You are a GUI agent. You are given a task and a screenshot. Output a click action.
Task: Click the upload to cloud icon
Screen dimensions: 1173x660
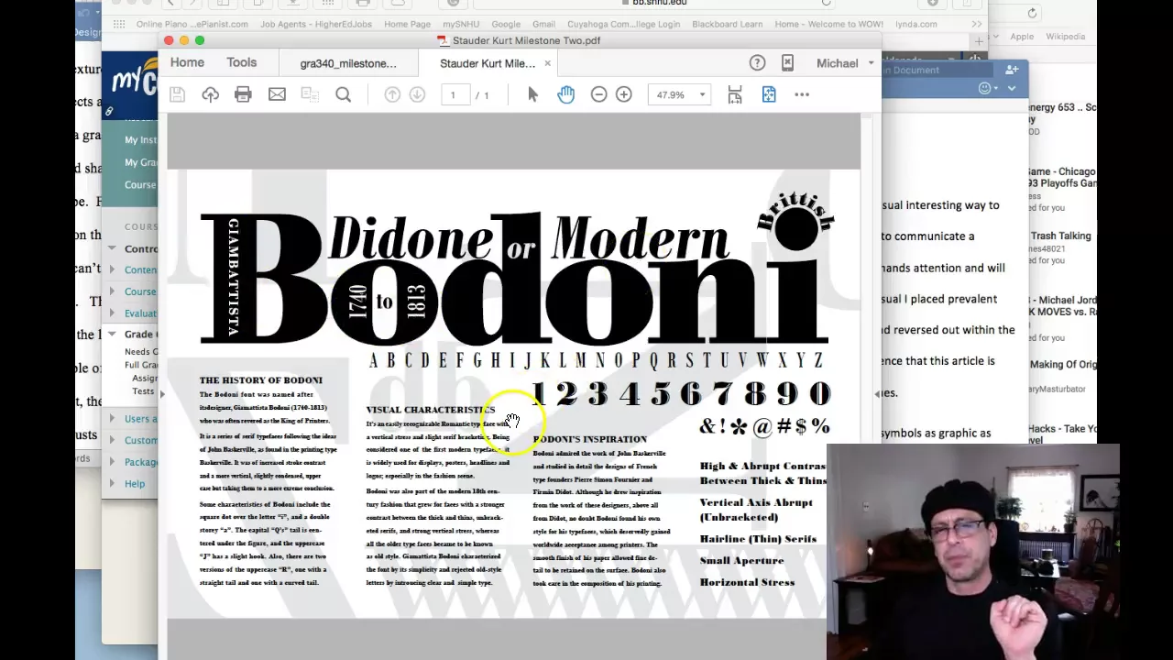click(211, 94)
